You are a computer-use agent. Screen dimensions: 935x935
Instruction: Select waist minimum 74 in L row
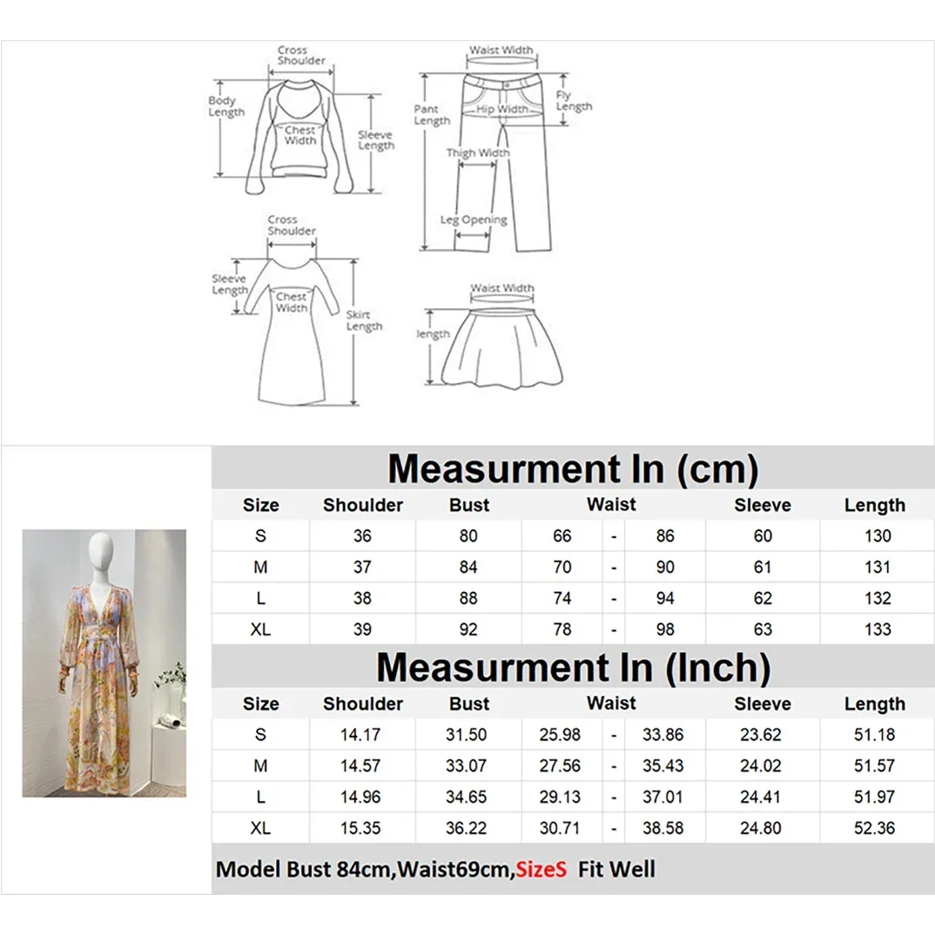pyautogui.click(x=562, y=597)
